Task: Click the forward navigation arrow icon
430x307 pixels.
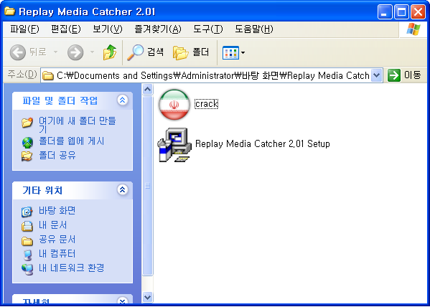Action: (x=75, y=52)
